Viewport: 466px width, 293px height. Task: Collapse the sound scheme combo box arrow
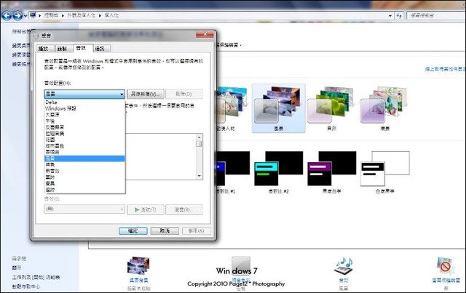pos(122,94)
